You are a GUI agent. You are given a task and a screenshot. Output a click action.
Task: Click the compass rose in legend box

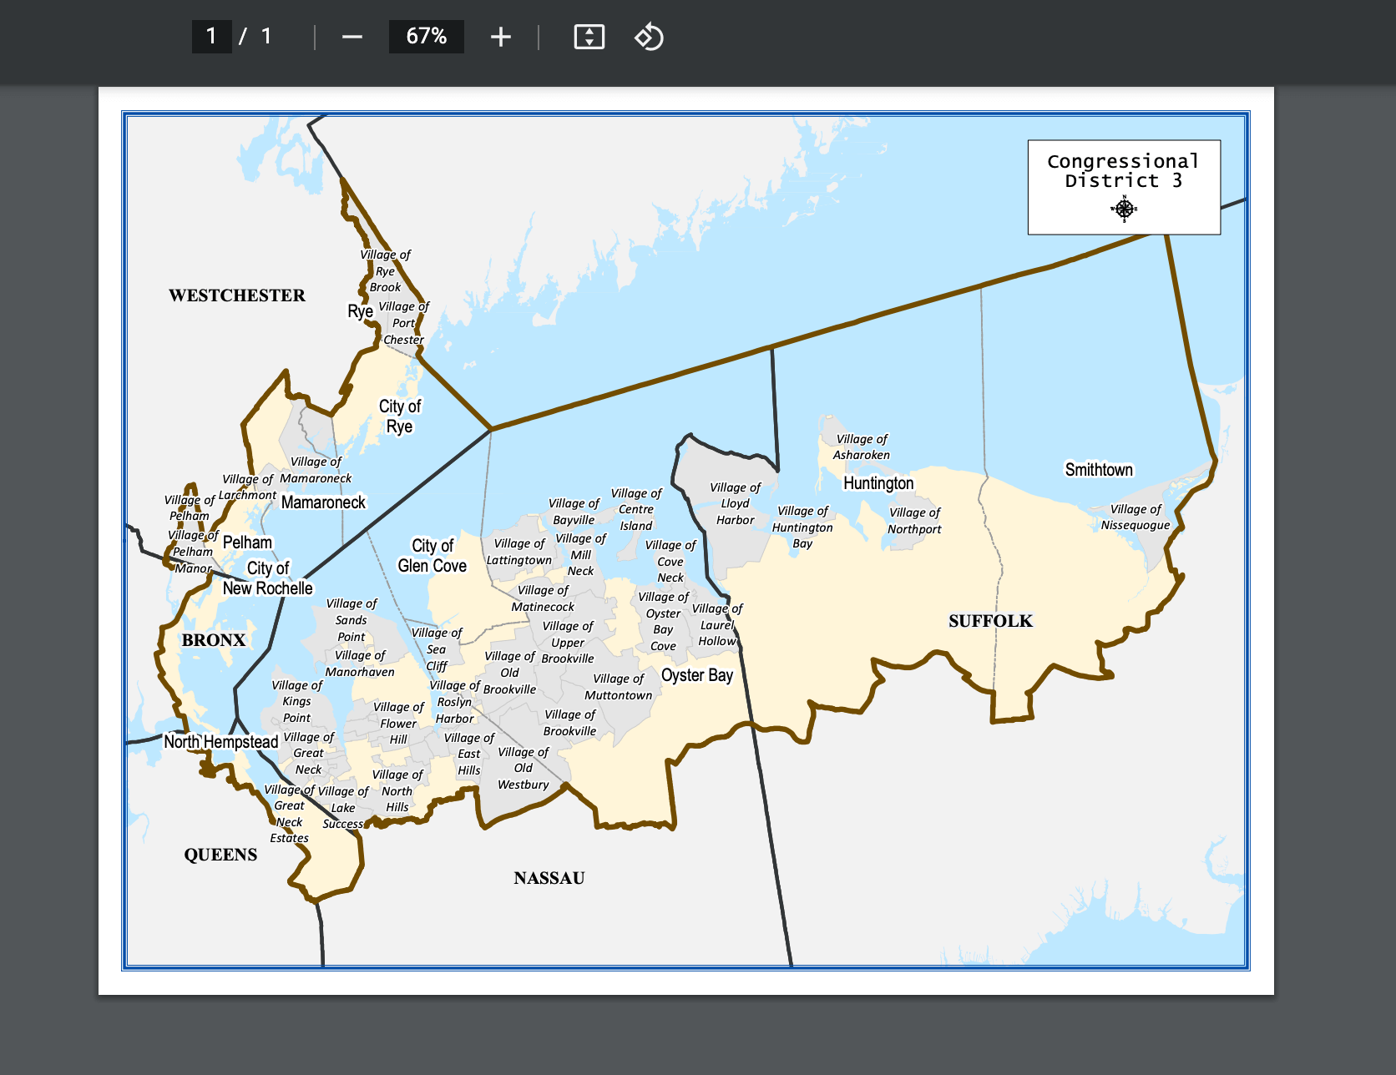pyautogui.click(x=1124, y=209)
